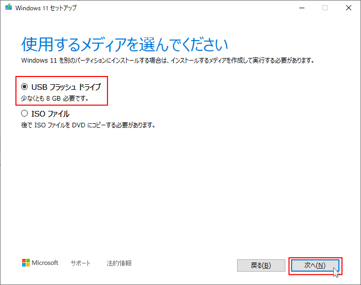This screenshot has width=361, height=285.
Task: Click the ISO-to-DVD copy description text
Action: pos(88,125)
